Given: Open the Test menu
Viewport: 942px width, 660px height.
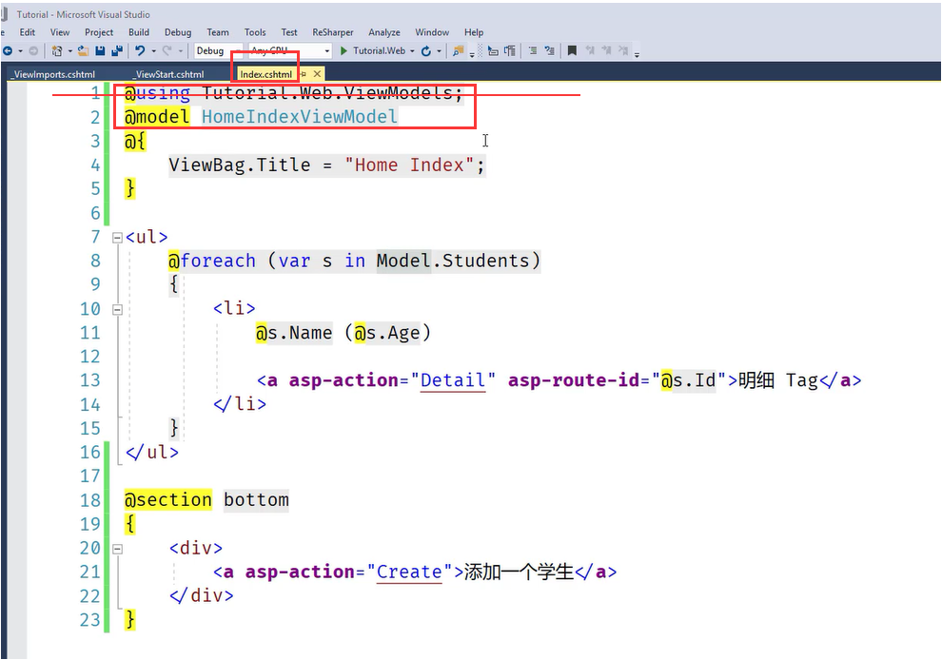Looking at the screenshot, I should pos(289,32).
